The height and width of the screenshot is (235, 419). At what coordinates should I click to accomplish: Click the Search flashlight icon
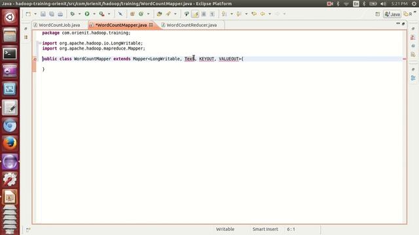point(168,14)
